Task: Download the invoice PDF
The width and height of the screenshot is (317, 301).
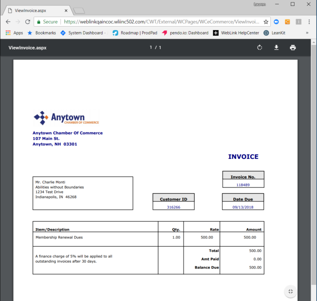Action: tap(276, 48)
